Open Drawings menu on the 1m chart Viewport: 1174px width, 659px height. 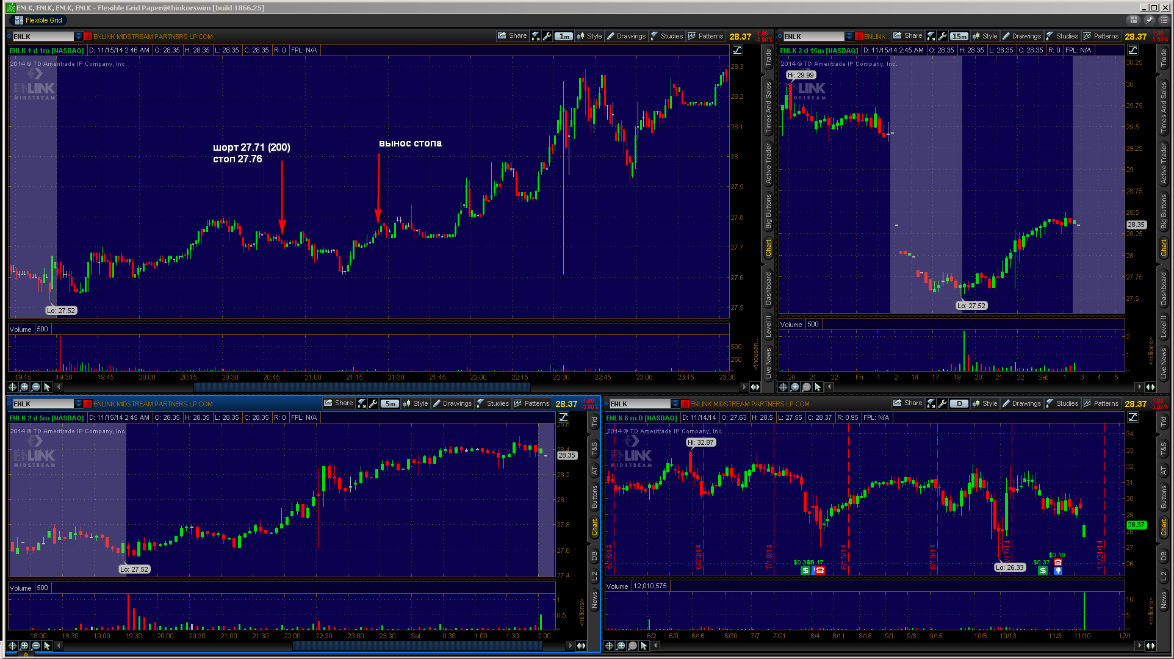pos(626,36)
